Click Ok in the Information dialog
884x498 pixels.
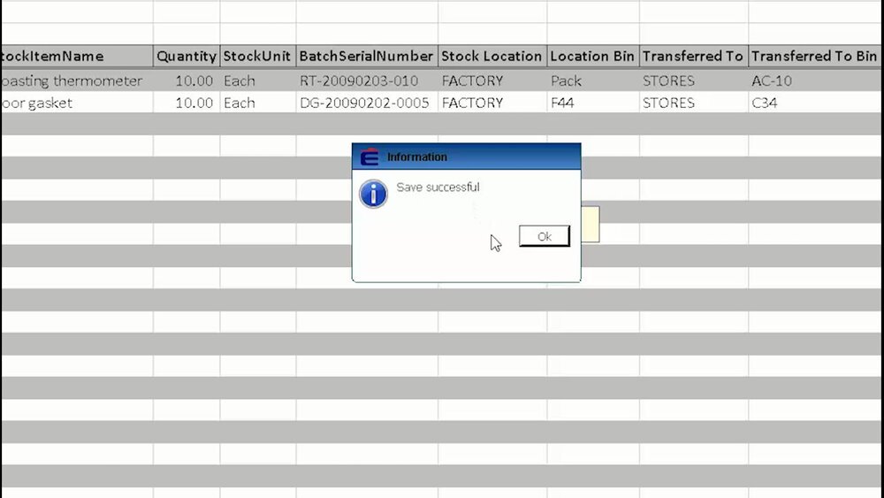544,236
